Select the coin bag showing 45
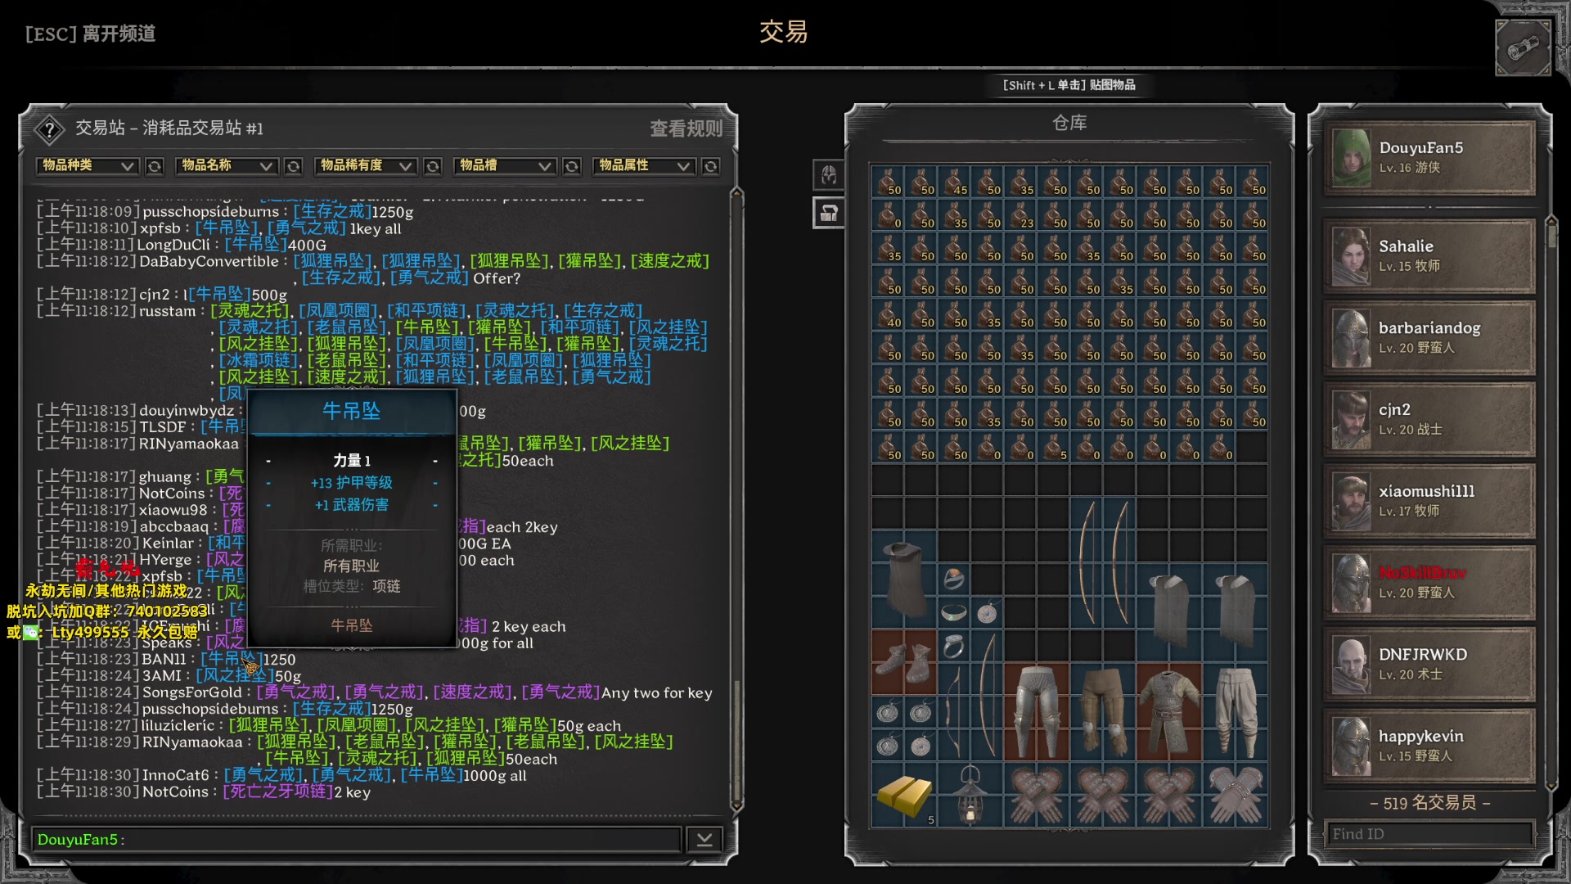 (953, 182)
